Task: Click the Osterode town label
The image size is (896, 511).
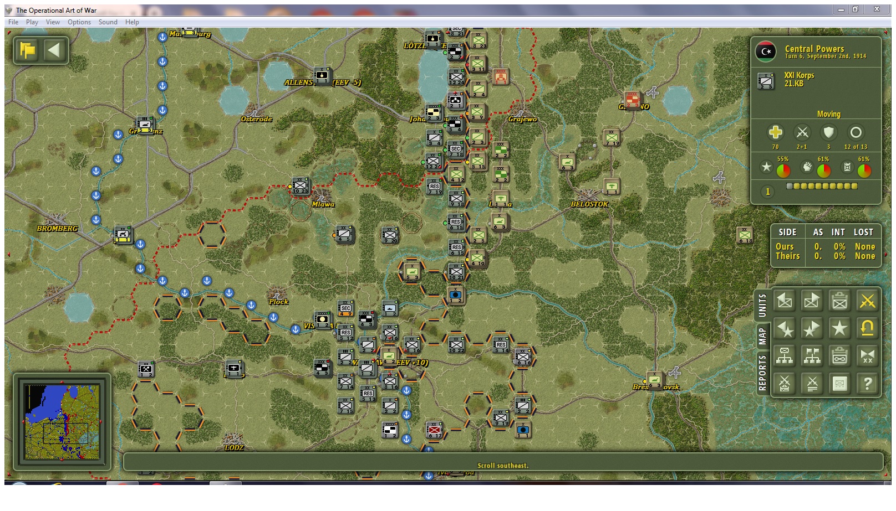Action: point(256,119)
